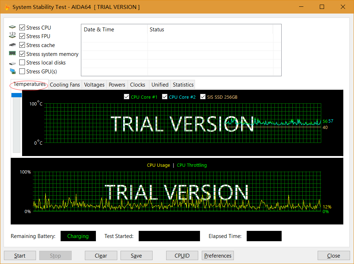Click the CPU chip icon beside Stress CPU

click(x=12, y=27)
